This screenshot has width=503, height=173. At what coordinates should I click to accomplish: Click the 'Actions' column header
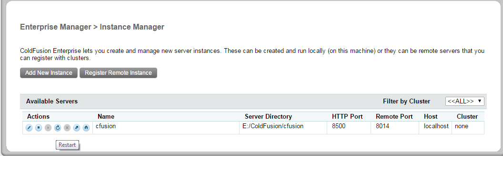[38, 116]
